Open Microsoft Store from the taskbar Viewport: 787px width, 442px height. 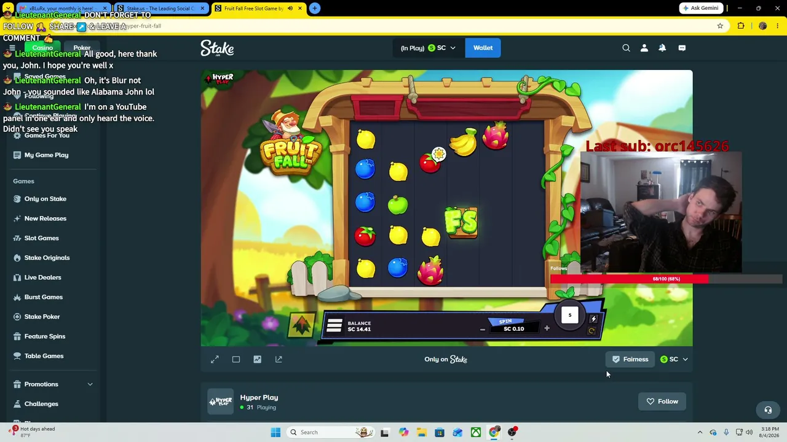click(x=440, y=432)
